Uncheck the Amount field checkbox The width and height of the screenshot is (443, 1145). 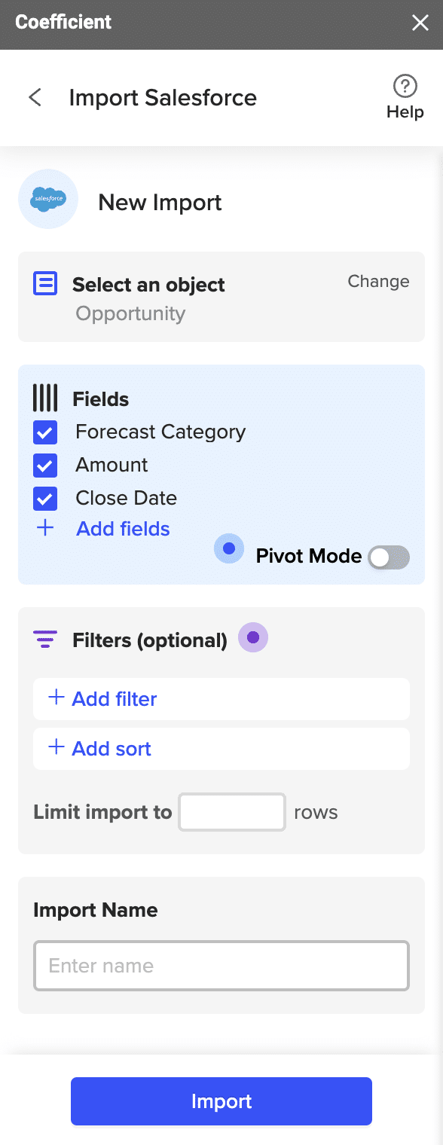point(45,466)
